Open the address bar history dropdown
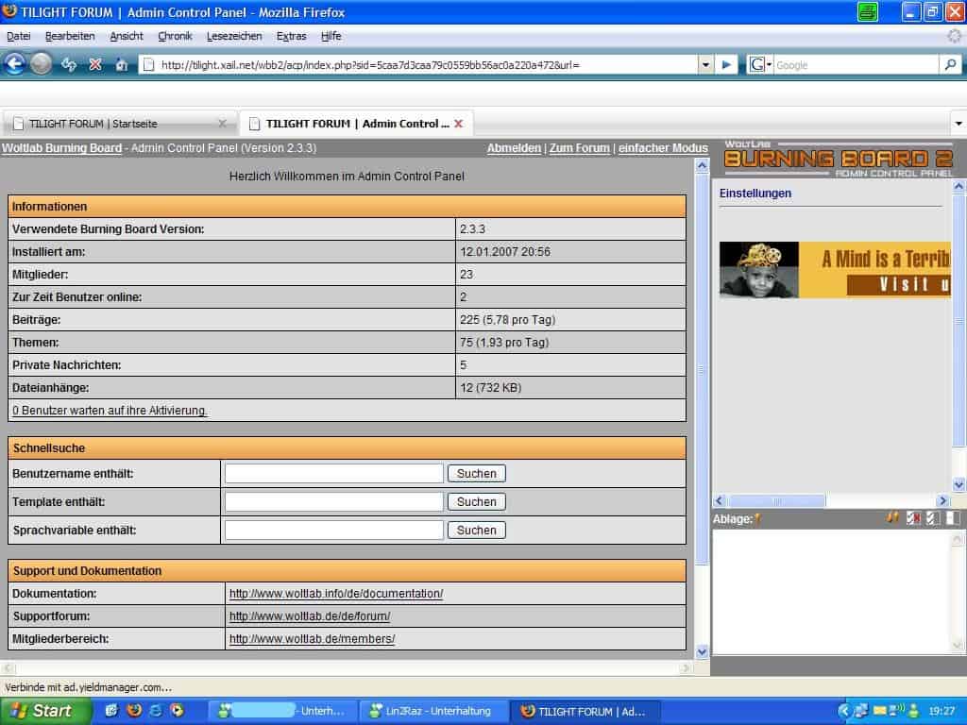This screenshot has height=725, width=967. click(x=706, y=64)
